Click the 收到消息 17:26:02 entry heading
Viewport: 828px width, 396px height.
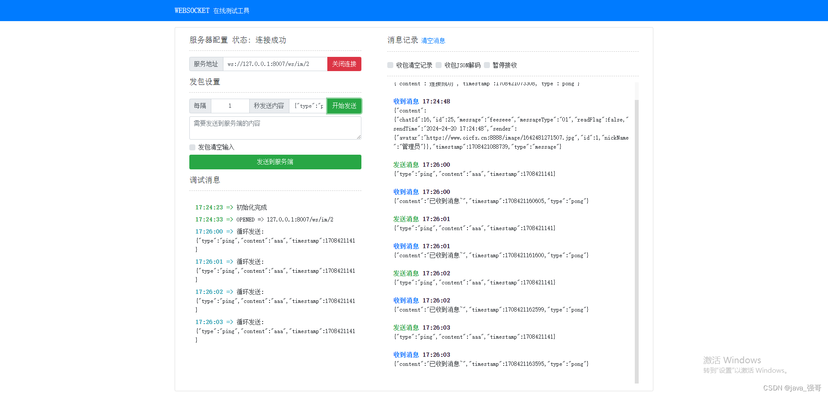(421, 300)
